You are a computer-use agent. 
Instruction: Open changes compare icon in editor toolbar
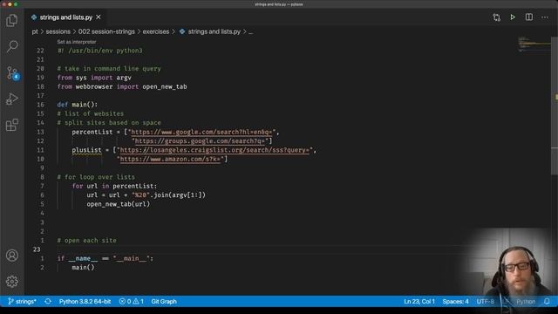(496, 17)
